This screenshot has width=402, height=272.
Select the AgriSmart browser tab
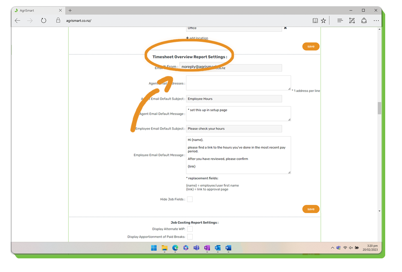(35, 11)
